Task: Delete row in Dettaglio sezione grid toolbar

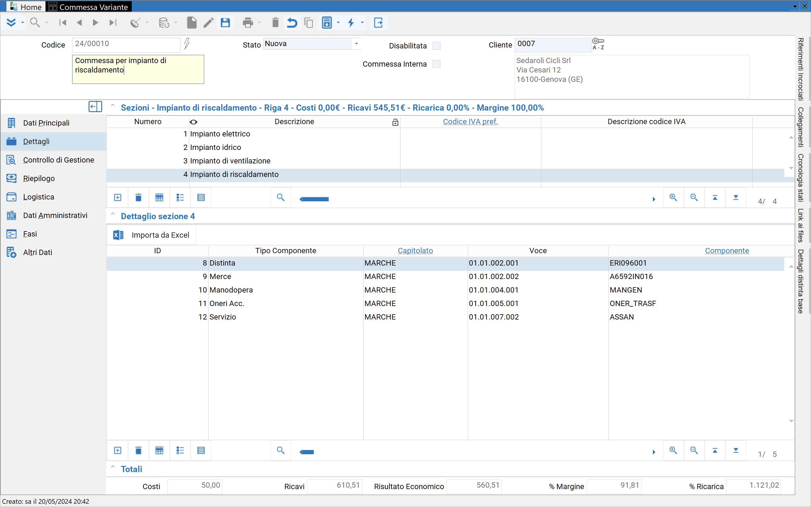Action: (x=138, y=450)
